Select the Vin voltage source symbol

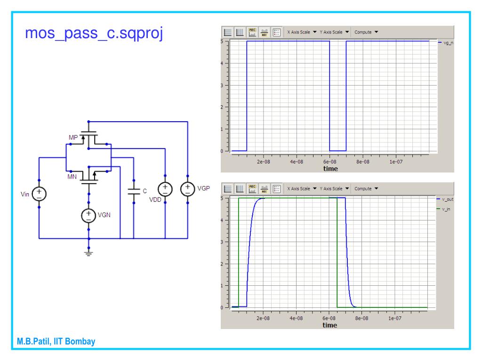point(39,194)
